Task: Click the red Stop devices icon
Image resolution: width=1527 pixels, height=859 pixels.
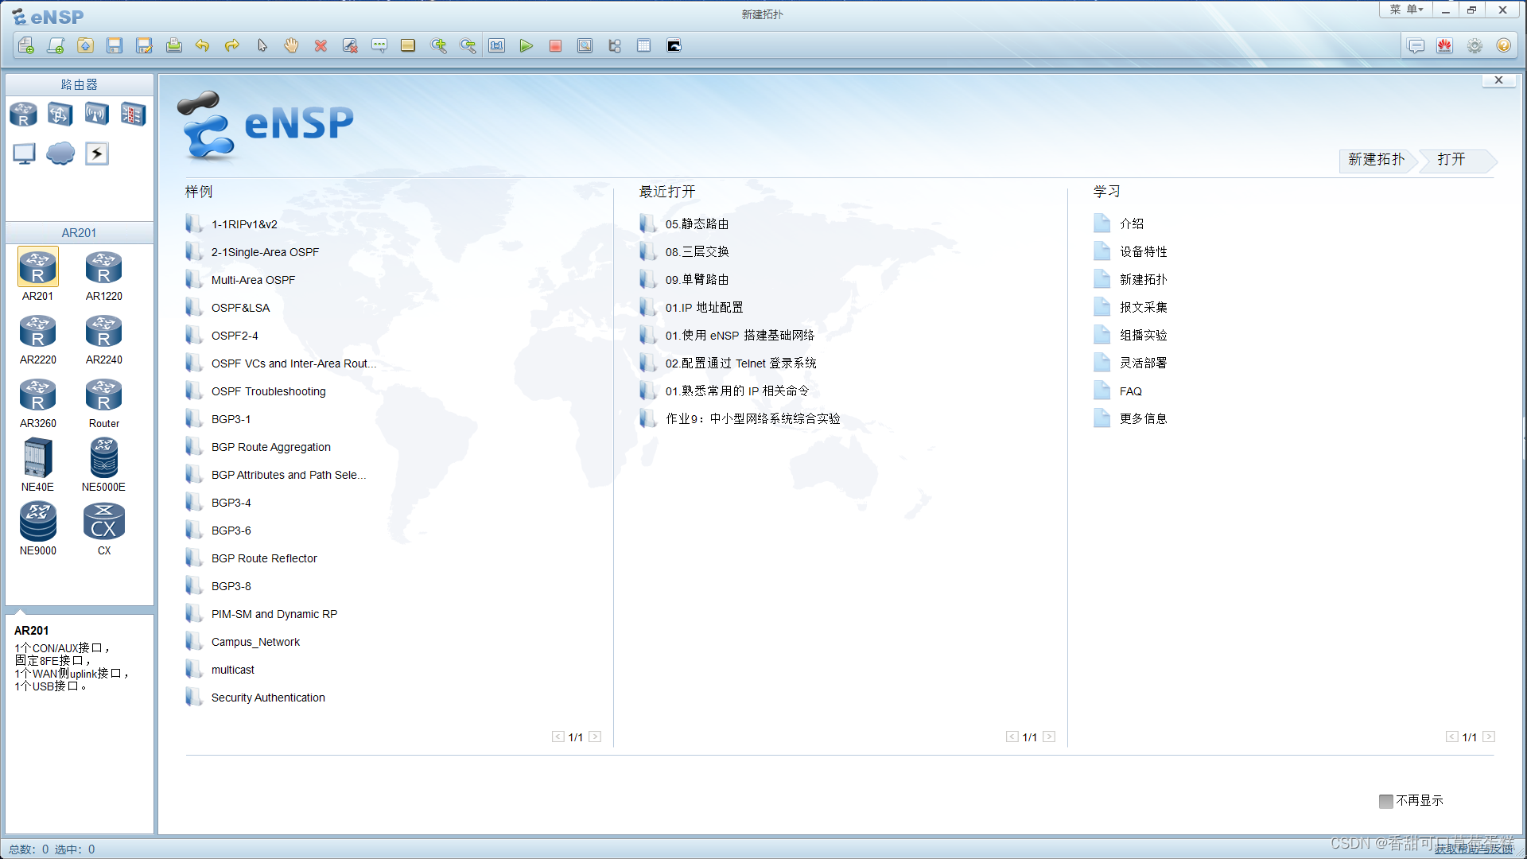Action: pyautogui.click(x=555, y=46)
